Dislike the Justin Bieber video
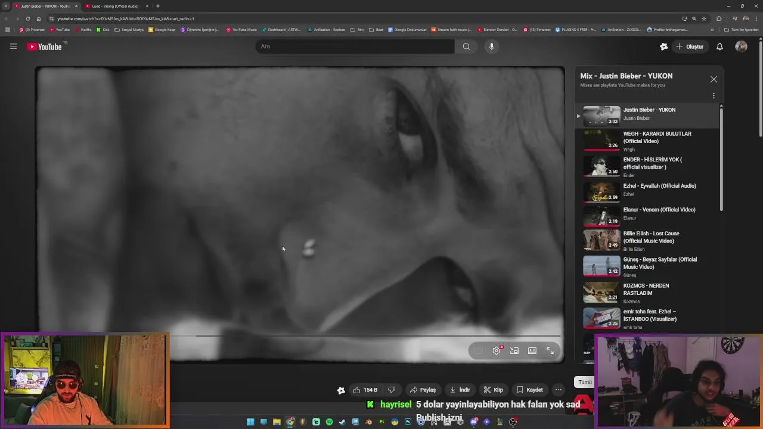This screenshot has width=763, height=429. pyautogui.click(x=392, y=390)
